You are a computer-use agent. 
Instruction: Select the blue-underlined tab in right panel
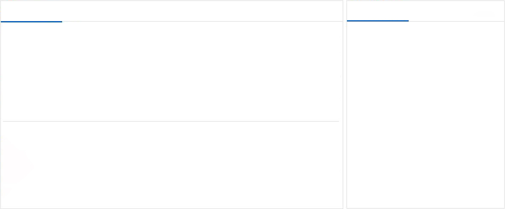pyautogui.click(x=377, y=12)
